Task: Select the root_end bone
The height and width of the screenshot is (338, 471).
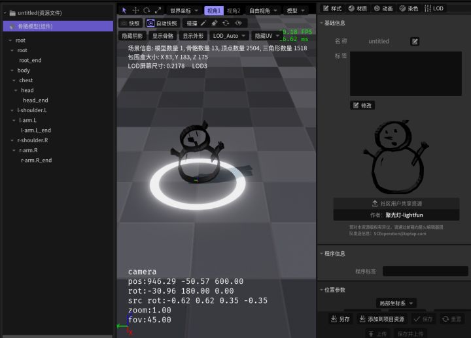Action: tap(30, 60)
